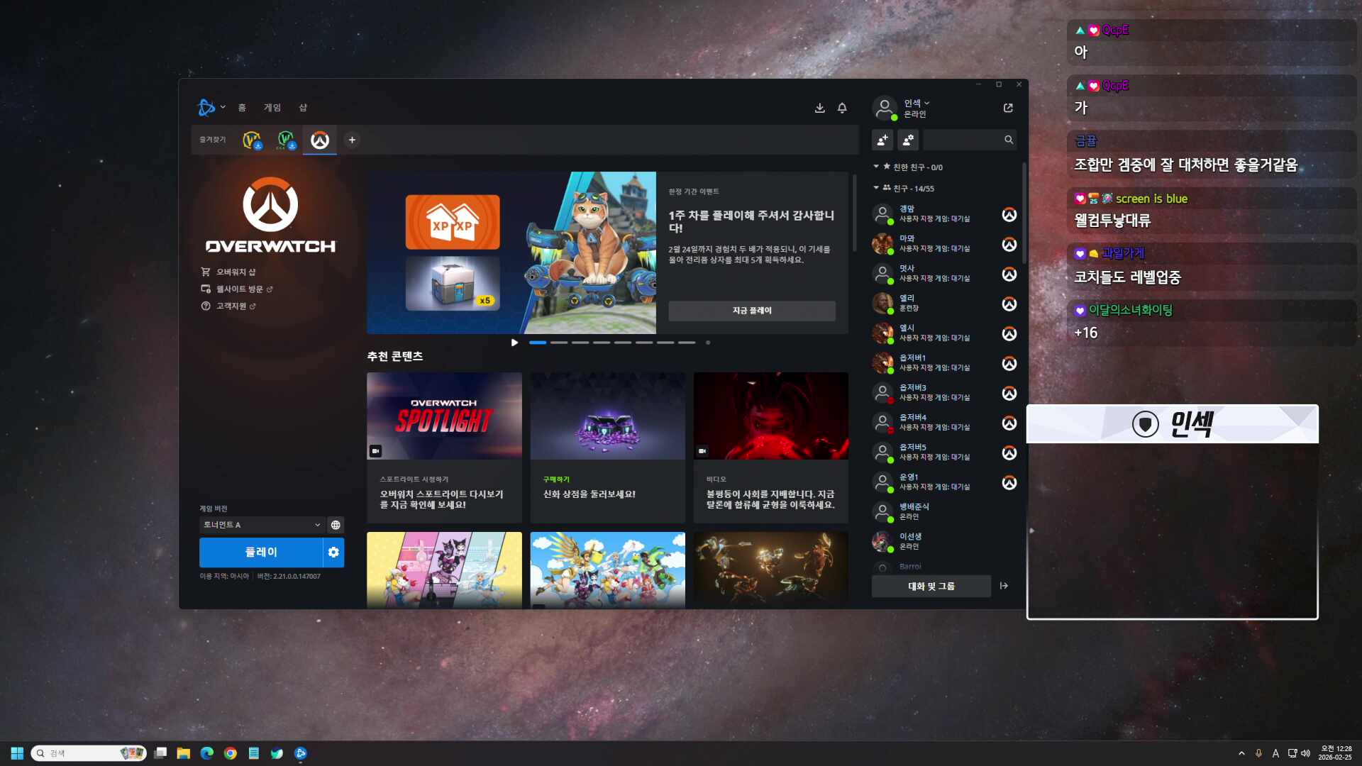Click the region globe icon
Screen dimensions: 1362x766
tap(336, 525)
